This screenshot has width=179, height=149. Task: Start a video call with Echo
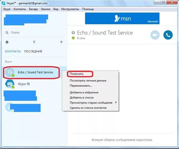(x=155, y=35)
